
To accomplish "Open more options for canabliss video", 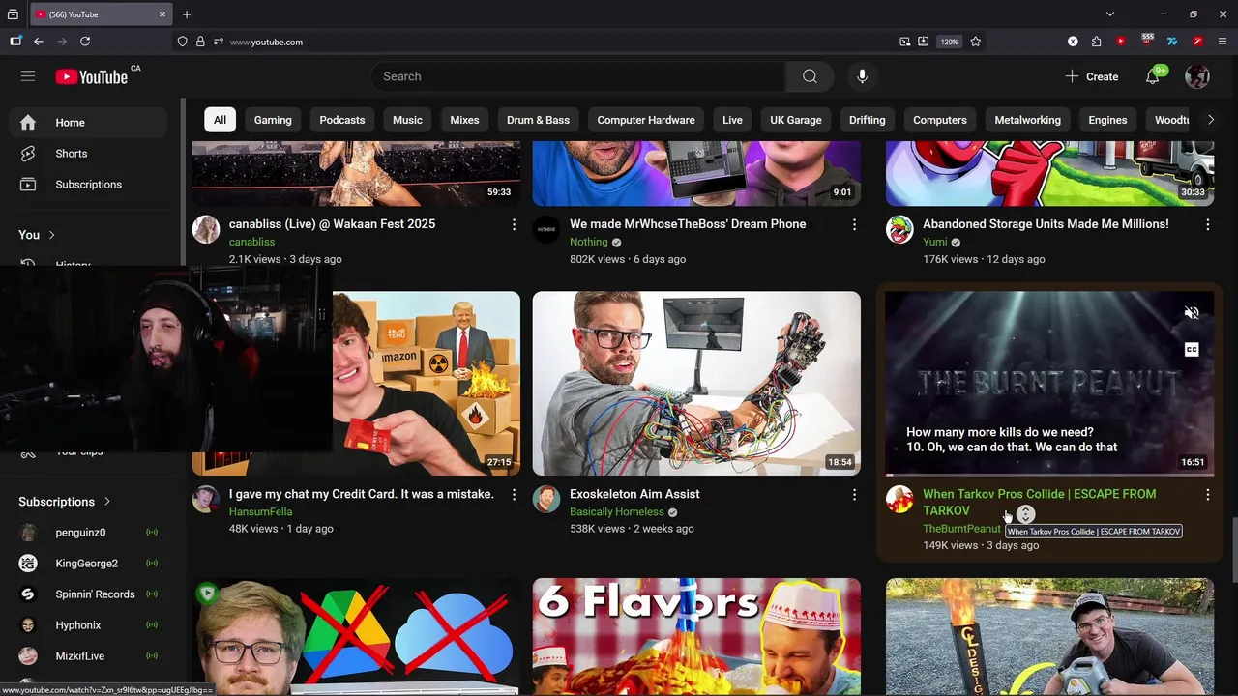I will point(514,224).
